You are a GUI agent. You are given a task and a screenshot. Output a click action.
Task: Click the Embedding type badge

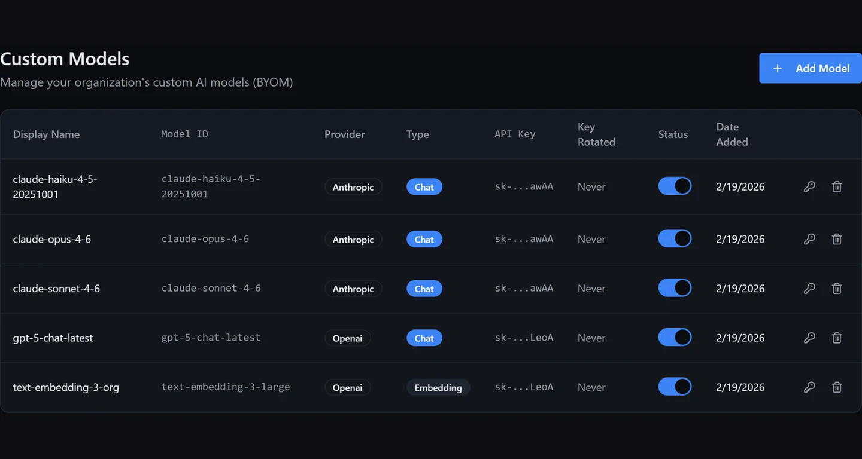[438, 387]
